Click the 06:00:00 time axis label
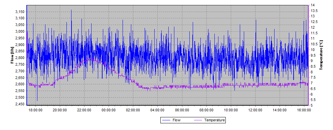 pyautogui.click(x=182, y=110)
